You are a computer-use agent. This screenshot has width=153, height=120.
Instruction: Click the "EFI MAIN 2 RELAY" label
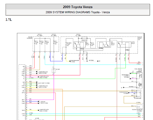click(113, 43)
